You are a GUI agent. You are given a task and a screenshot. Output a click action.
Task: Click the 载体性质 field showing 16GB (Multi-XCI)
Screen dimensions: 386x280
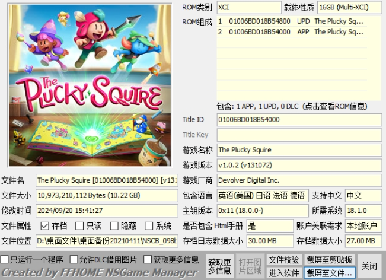tap(350, 7)
